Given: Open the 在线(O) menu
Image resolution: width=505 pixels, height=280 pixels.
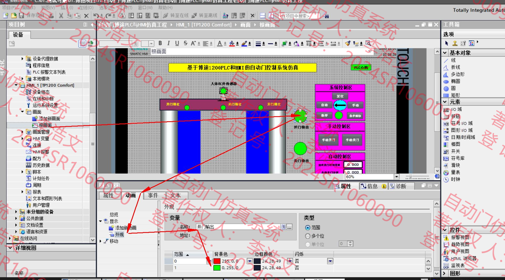Looking at the screenshot, I should tap(86, 8).
